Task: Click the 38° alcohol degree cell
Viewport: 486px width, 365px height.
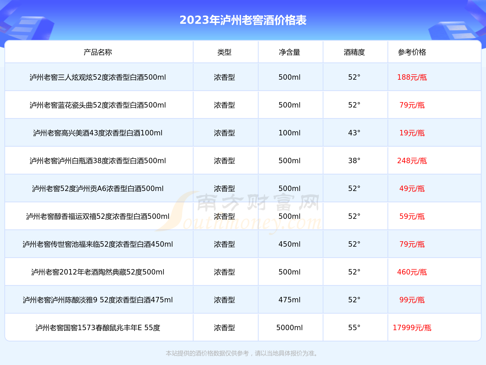Action: point(354,161)
